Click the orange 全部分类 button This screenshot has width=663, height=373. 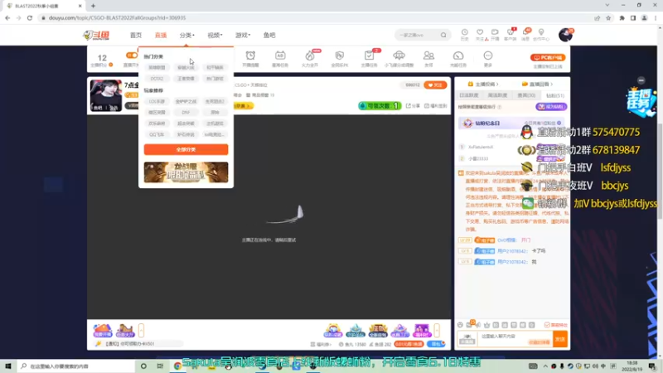pyautogui.click(x=186, y=149)
